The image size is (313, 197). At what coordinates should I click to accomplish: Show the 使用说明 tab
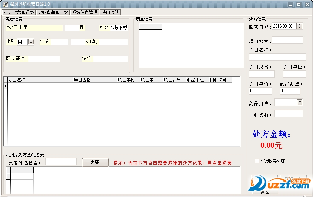[110, 12]
